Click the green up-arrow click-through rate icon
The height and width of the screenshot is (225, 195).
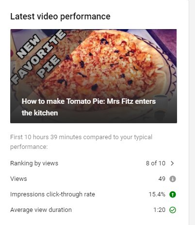pos(173,194)
